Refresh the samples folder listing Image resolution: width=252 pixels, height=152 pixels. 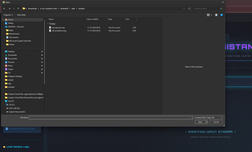coord(189,8)
